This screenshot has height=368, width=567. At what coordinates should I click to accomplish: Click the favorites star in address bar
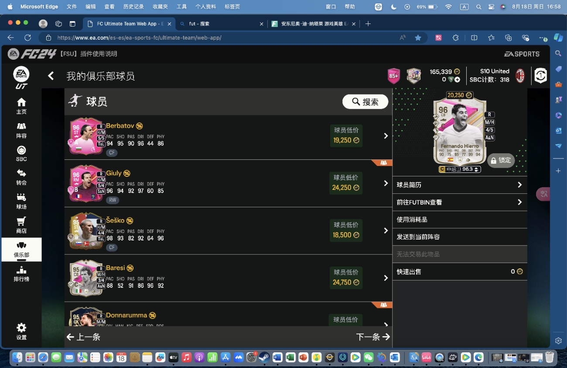tap(418, 38)
